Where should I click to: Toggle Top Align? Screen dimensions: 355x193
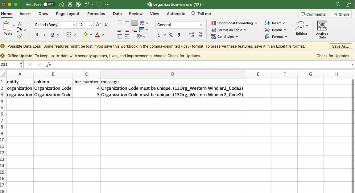pyautogui.click(x=120, y=23)
